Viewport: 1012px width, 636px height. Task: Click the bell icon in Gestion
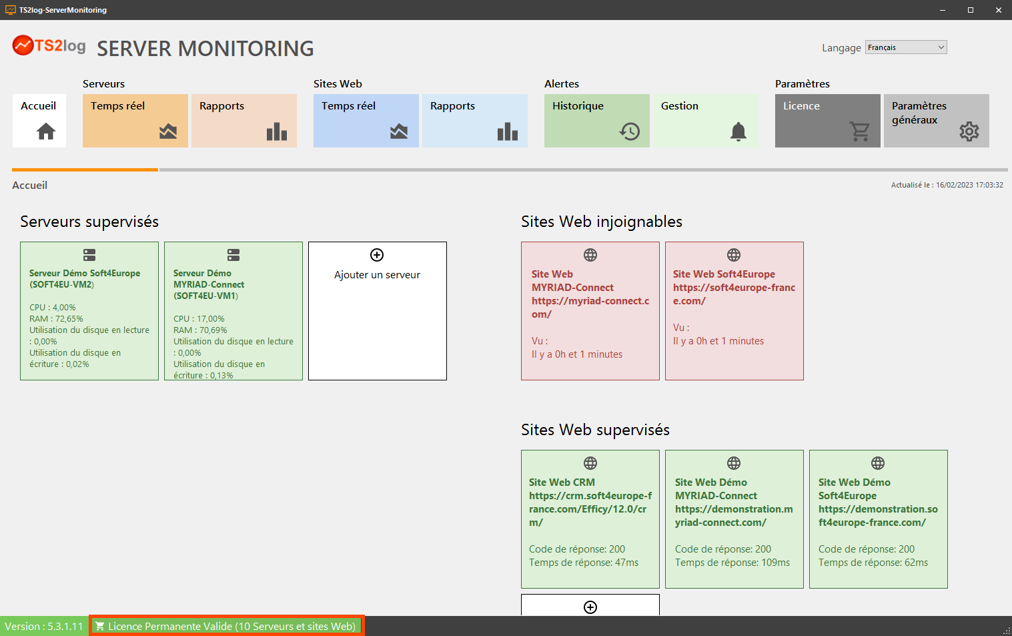[738, 131]
